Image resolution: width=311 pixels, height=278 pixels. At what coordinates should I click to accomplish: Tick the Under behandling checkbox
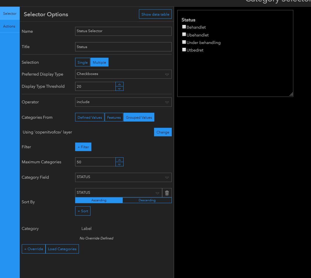click(184, 42)
